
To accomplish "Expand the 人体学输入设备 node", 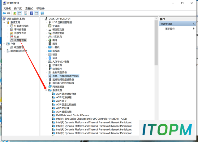I will click(46, 62).
